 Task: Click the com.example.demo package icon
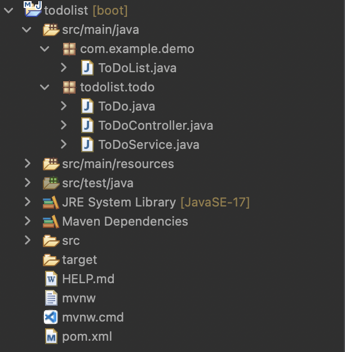(69, 49)
